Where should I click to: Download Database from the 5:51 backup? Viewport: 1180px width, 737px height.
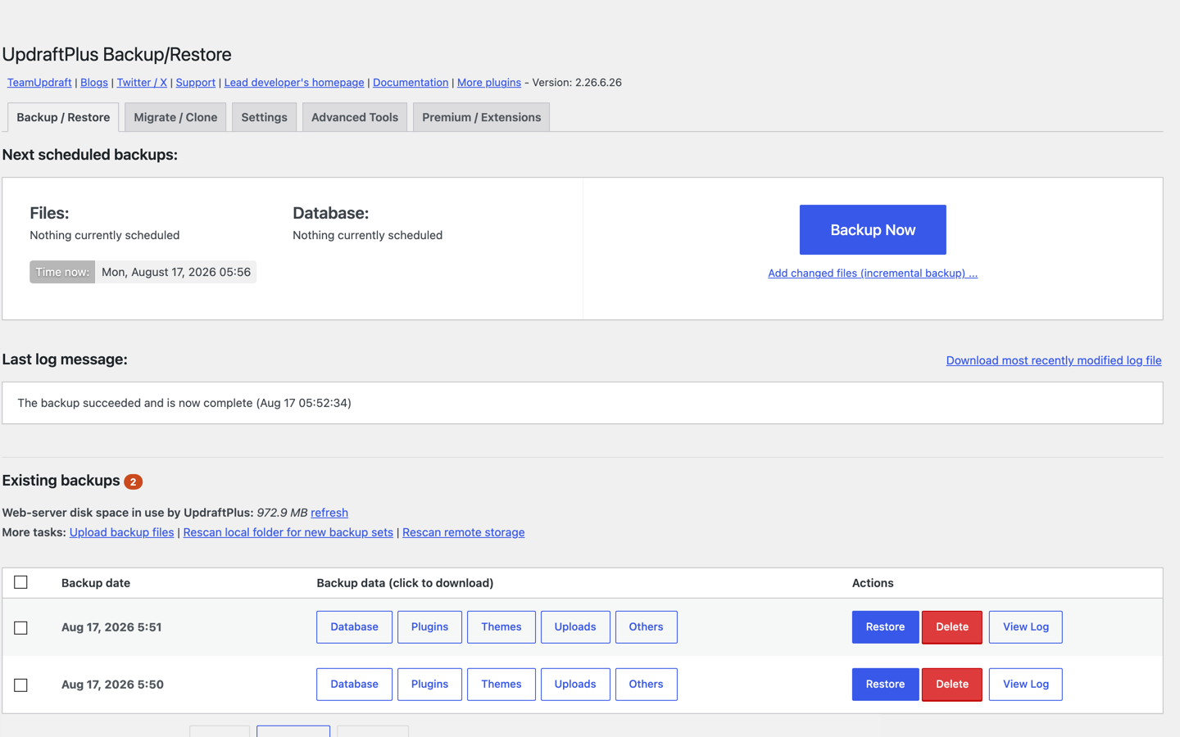(x=354, y=627)
